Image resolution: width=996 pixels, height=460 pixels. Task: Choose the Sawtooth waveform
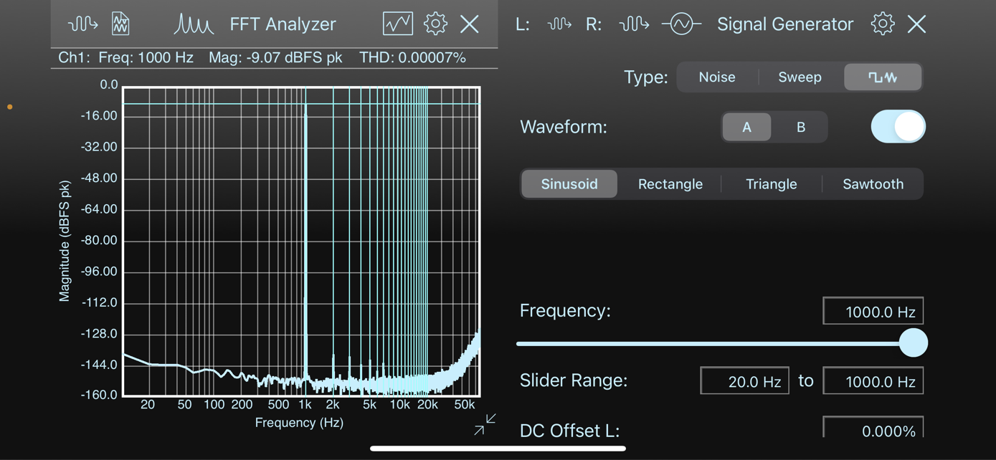[x=873, y=183]
